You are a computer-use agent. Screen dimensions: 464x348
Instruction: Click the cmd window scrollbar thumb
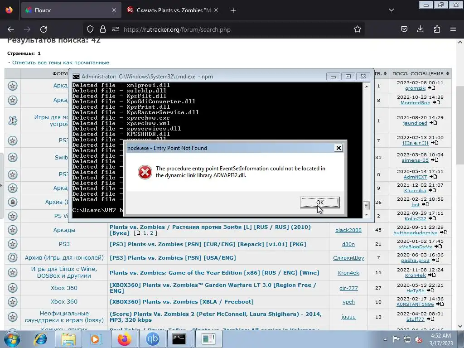[366, 205]
